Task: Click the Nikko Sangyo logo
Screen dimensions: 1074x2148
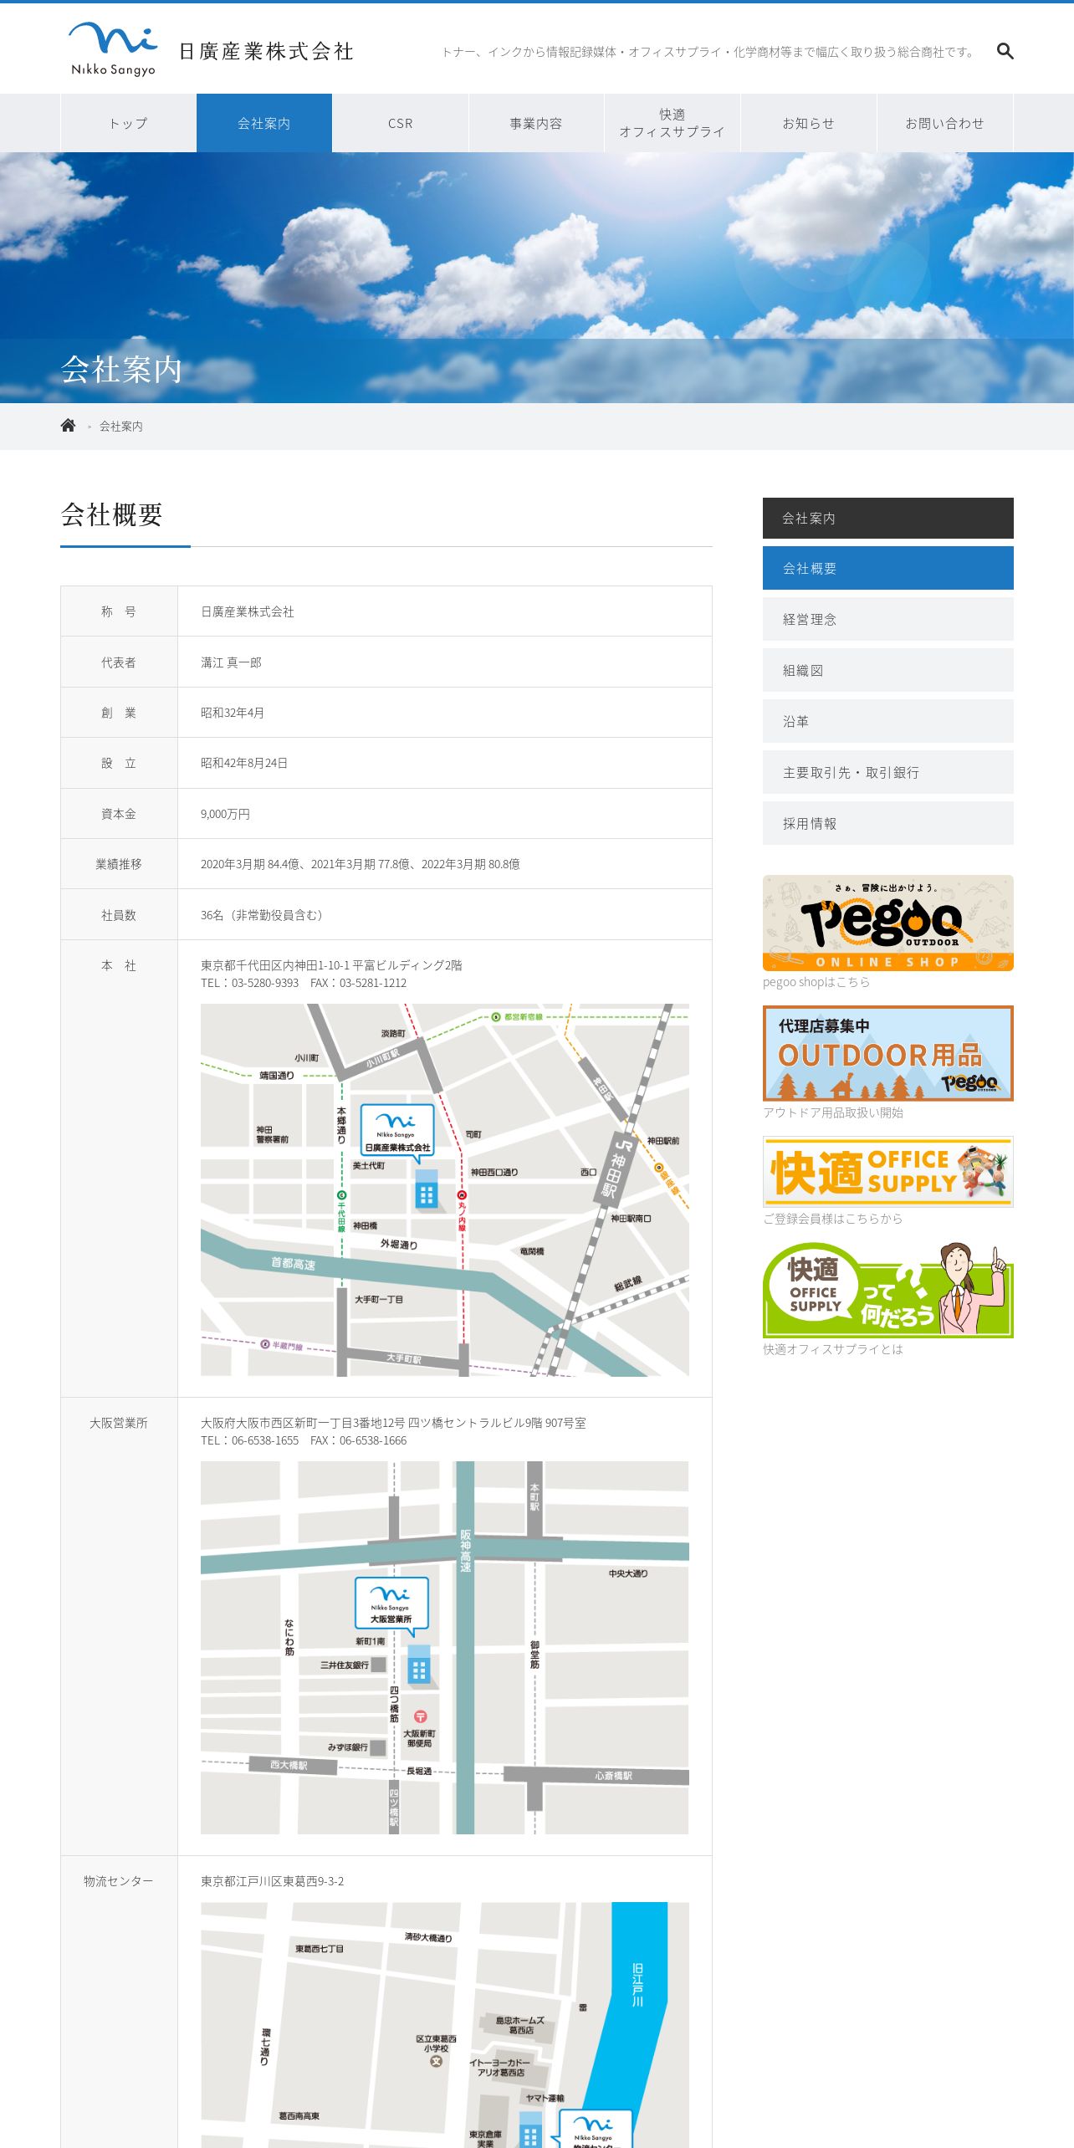Action: (x=113, y=49)
